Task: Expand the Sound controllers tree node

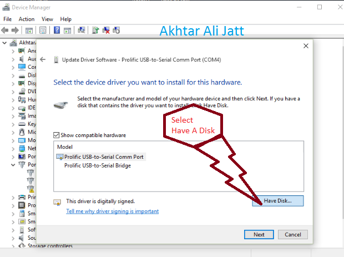Action: tap(13, 238)
